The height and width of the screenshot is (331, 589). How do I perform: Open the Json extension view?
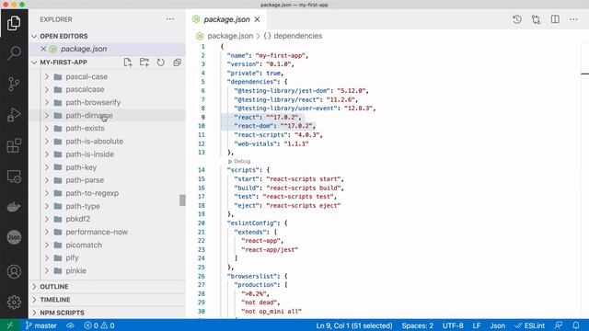pos(14,237)
